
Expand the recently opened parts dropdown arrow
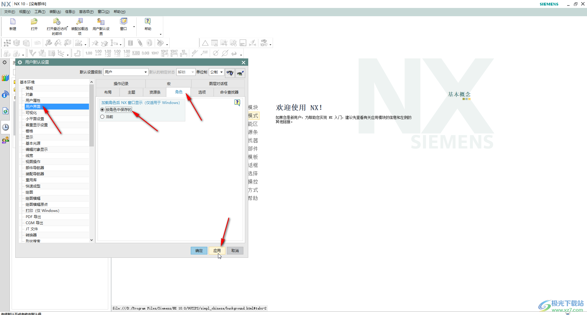pos(67,27)
